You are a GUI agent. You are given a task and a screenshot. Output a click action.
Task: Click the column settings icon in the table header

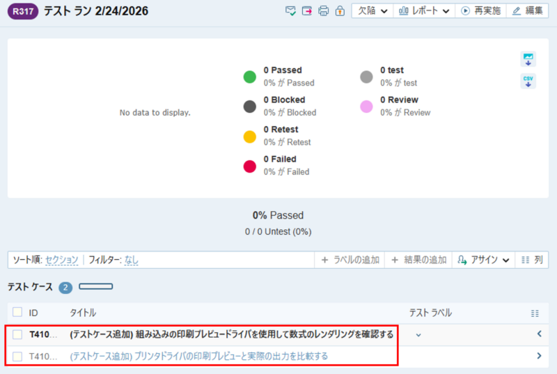click(535, 313)
